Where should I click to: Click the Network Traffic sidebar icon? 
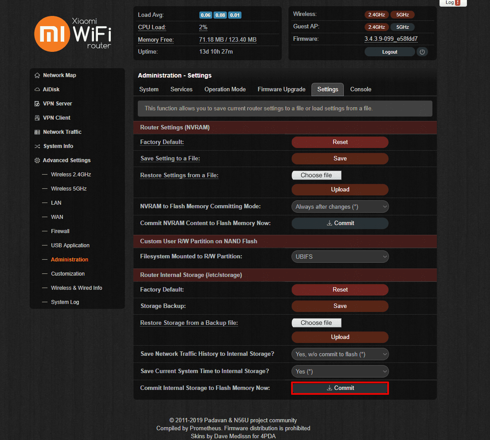[37, 132]
